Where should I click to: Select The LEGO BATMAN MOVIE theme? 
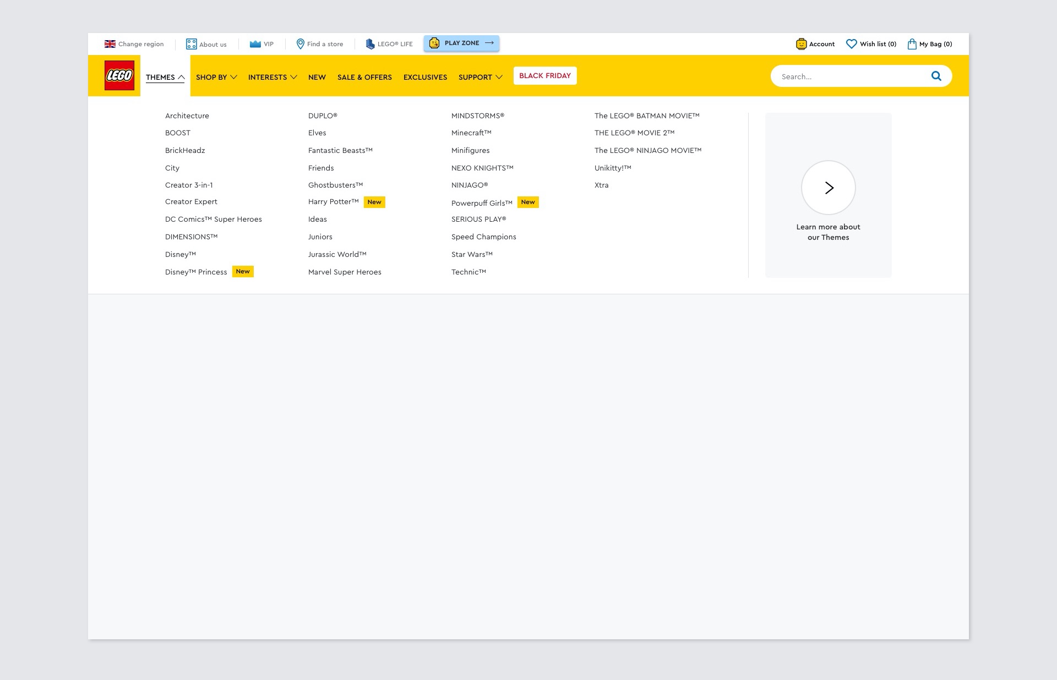(x=647, y=116)
